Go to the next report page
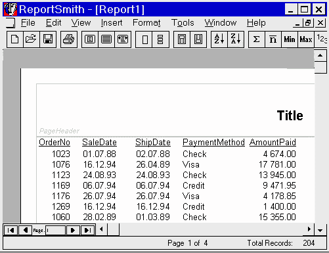The width and height of the screenshot is (329, 253). (73, 230)
